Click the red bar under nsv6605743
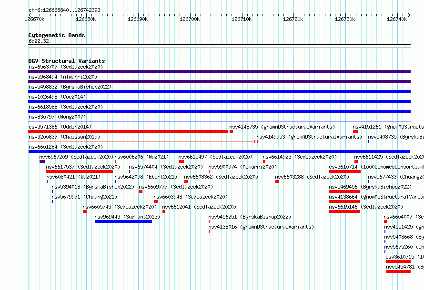 85,211
